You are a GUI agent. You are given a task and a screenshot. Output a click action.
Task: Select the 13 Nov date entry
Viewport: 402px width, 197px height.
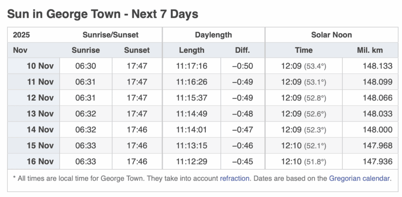pyautogui.click(x=40, y=114)
